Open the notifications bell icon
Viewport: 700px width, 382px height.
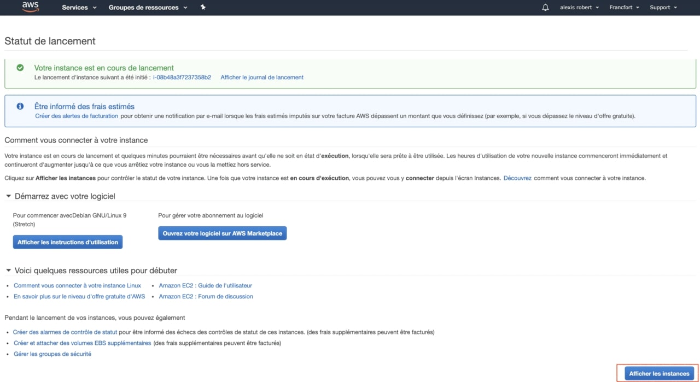click(545, 8)
